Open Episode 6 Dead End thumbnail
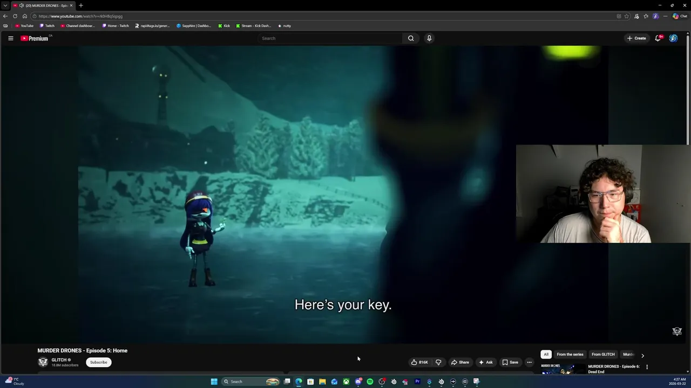This screenshot has width=691, height=388. 562,369
